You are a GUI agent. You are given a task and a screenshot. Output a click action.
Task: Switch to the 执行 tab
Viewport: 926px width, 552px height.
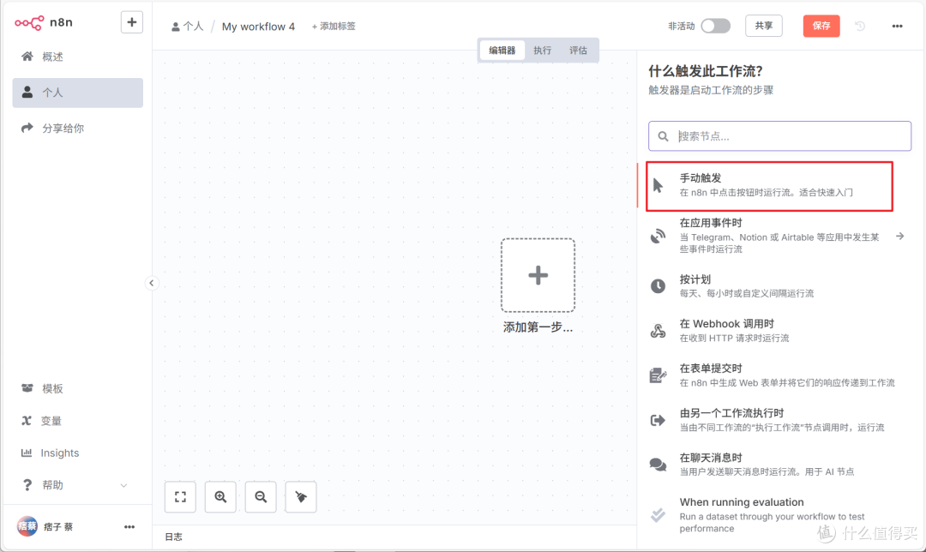click(542, 51)
